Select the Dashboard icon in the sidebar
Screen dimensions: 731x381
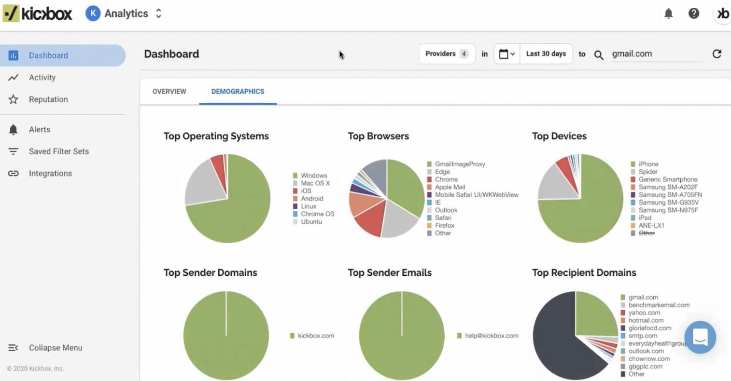click(x=14, y=55)
